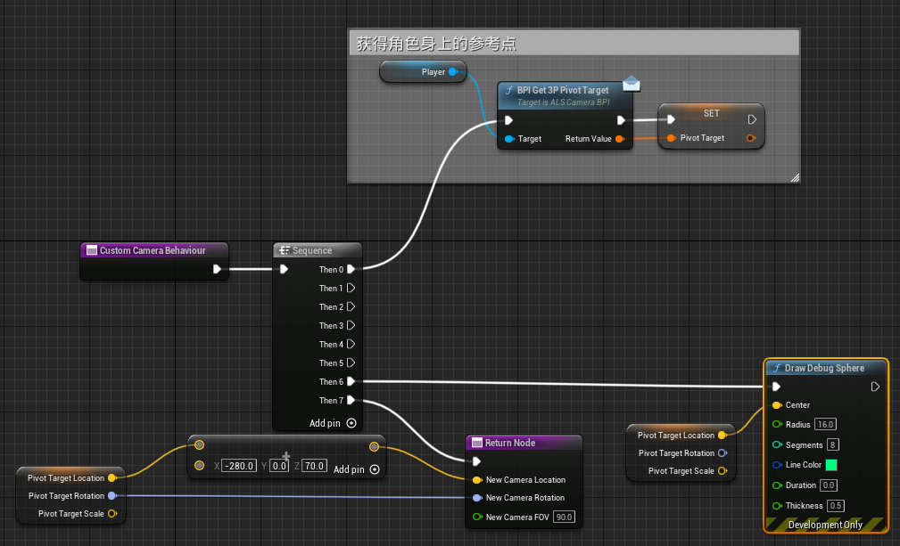Viewport: 900px width, 546px height.
Task: Click the X value field showing -280.0
Action: tap(240, 466)
